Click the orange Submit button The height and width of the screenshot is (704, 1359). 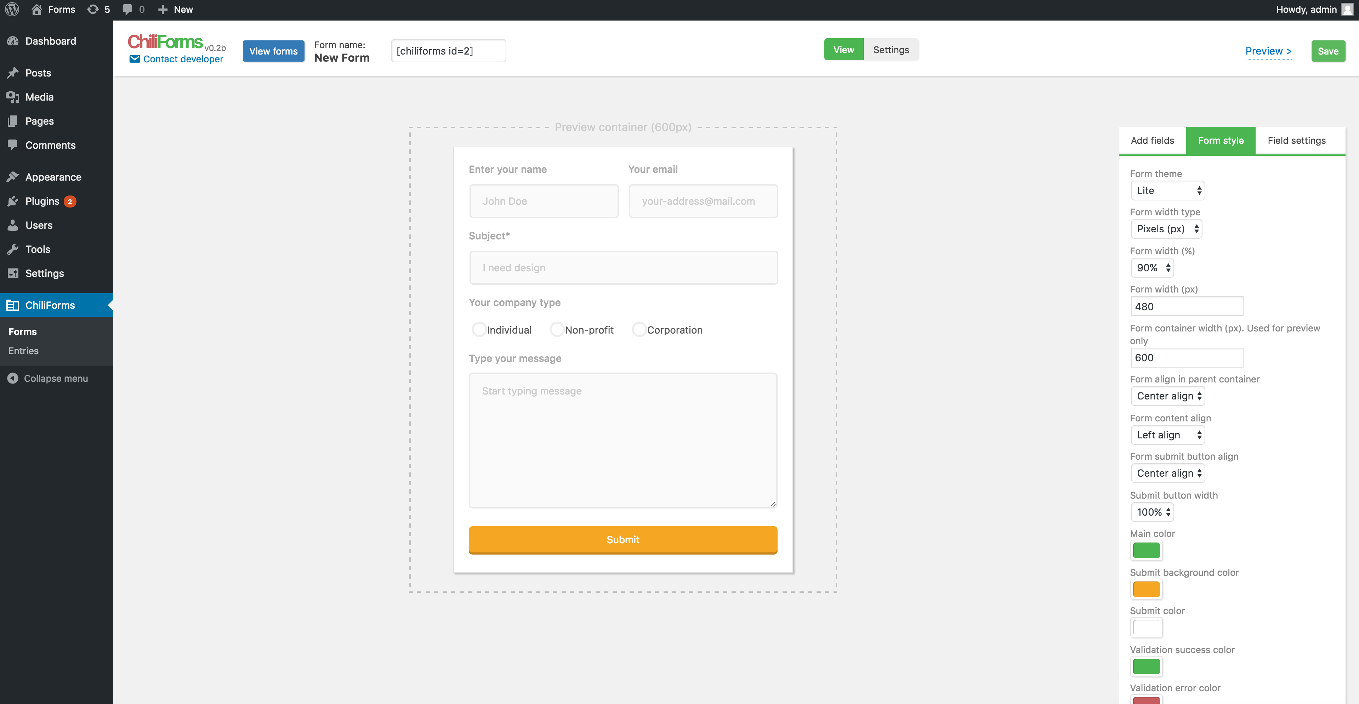tap(622, 539)
